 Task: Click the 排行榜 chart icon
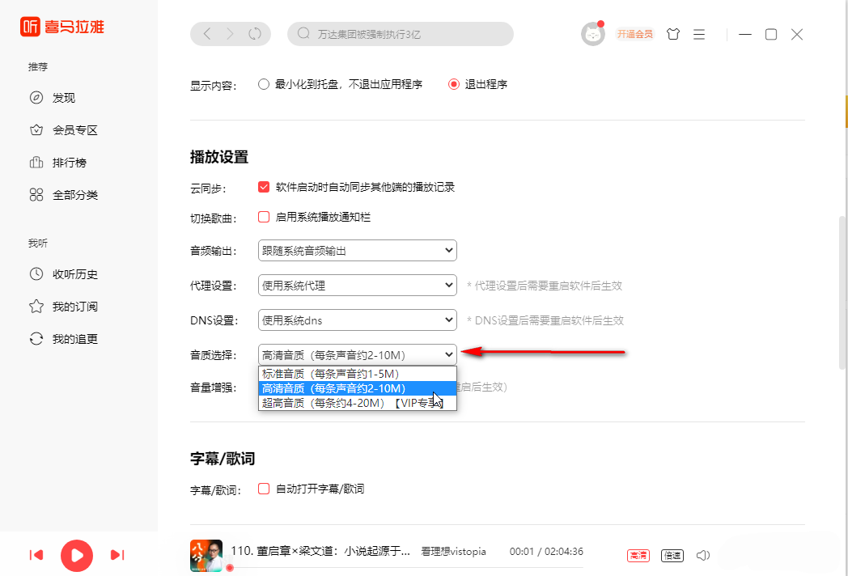36,163
